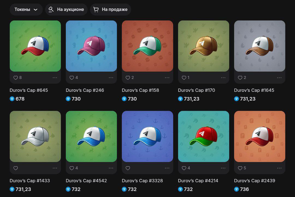
Task: Click the title Durov's Cap #645
Action: pos(29,90)
